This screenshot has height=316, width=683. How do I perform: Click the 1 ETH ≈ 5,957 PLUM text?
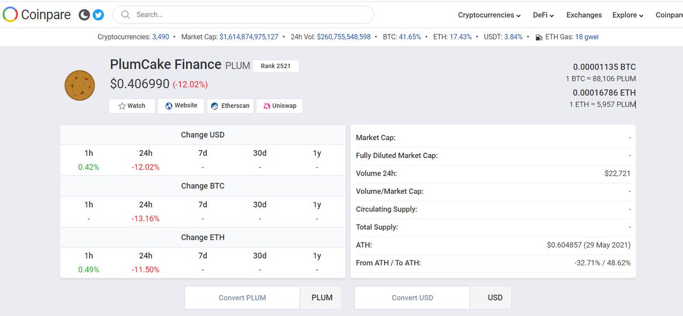tap(603, 105)
